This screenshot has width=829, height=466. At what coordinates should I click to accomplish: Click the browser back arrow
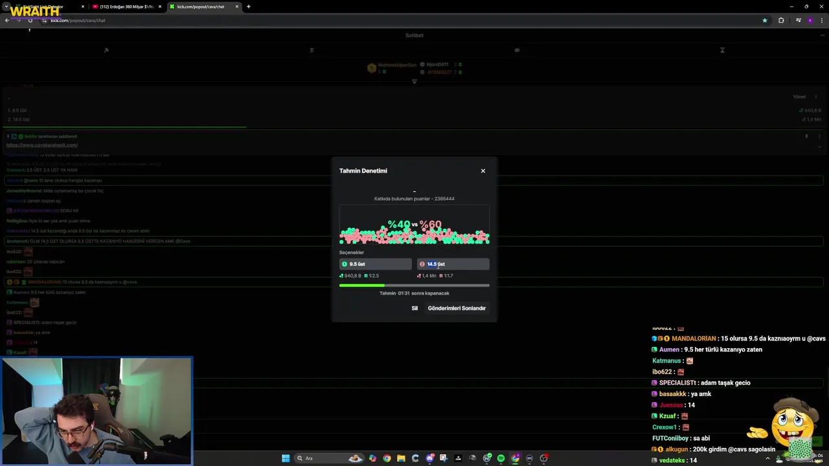tap(7, 20)
